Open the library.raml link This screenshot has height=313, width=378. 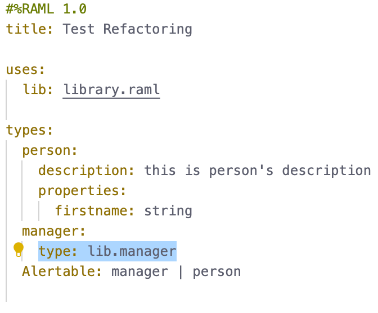(111, 90)
